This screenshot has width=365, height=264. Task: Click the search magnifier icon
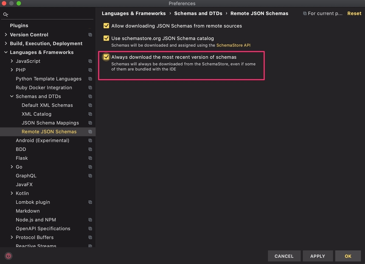[5, 15]
